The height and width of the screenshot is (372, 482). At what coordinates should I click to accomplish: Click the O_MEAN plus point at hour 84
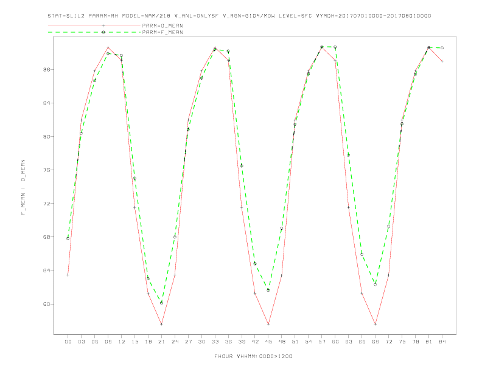(x=442, y=61)
